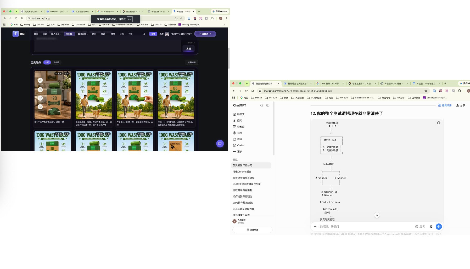
Task: Click the 批量管理 button
Action: click(192, 63)
